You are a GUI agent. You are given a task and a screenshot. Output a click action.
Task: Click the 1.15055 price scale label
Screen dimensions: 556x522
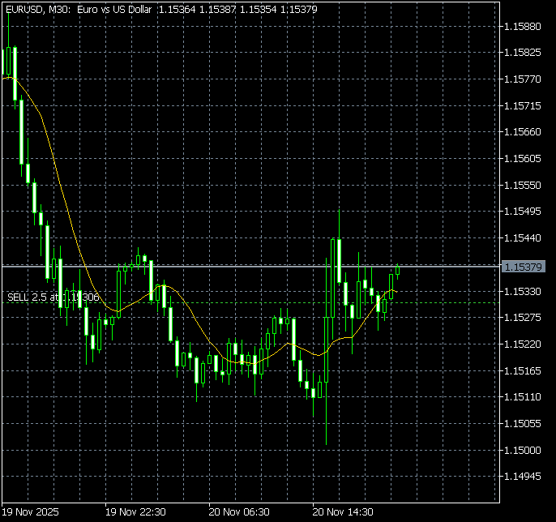(x=522, y=423)
